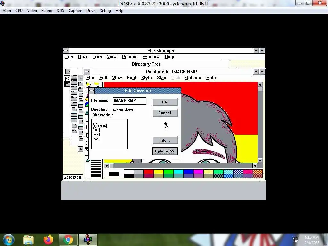Screen dimensions: 328x246
Task: Select the Scissors free-form cutout tool
Action: pyautogui.click(x=89, y=85)
